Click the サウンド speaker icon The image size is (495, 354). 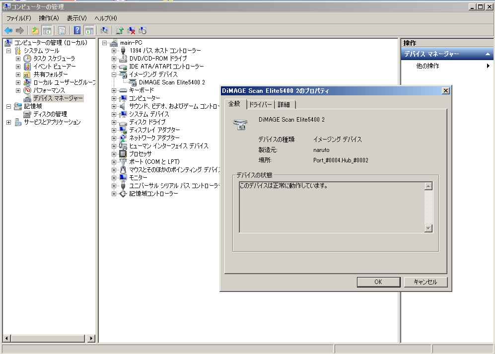[123, 106]
